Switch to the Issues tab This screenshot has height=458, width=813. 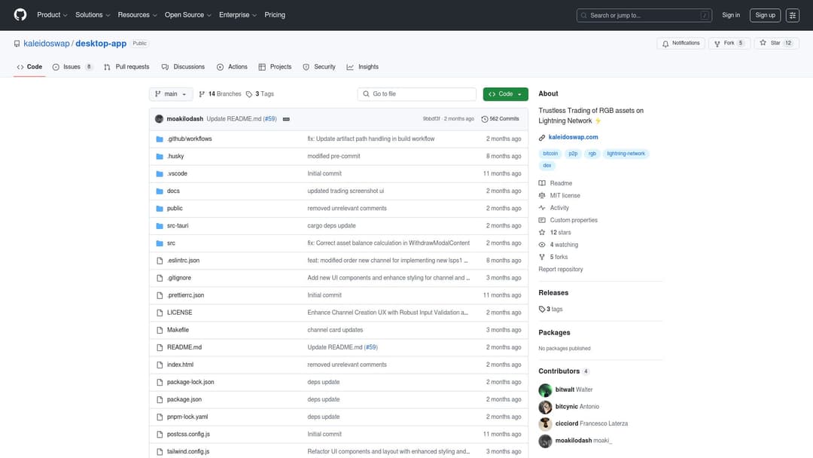(x=72, y=67)
